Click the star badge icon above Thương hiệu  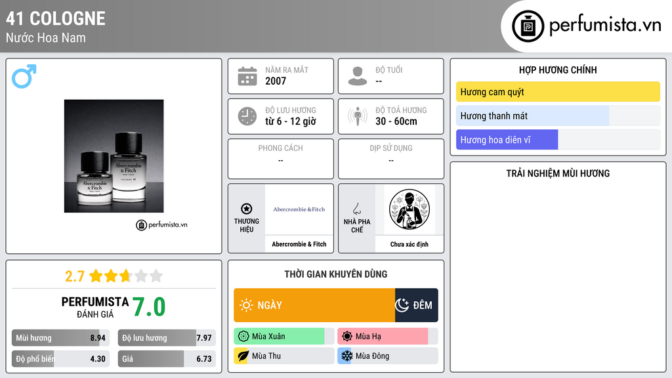247,209
